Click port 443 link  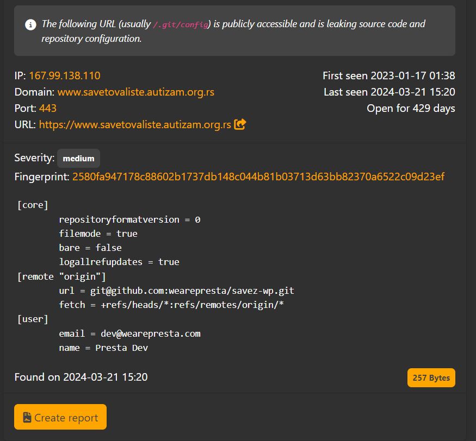pyautogui.click(x=48, y=108)
